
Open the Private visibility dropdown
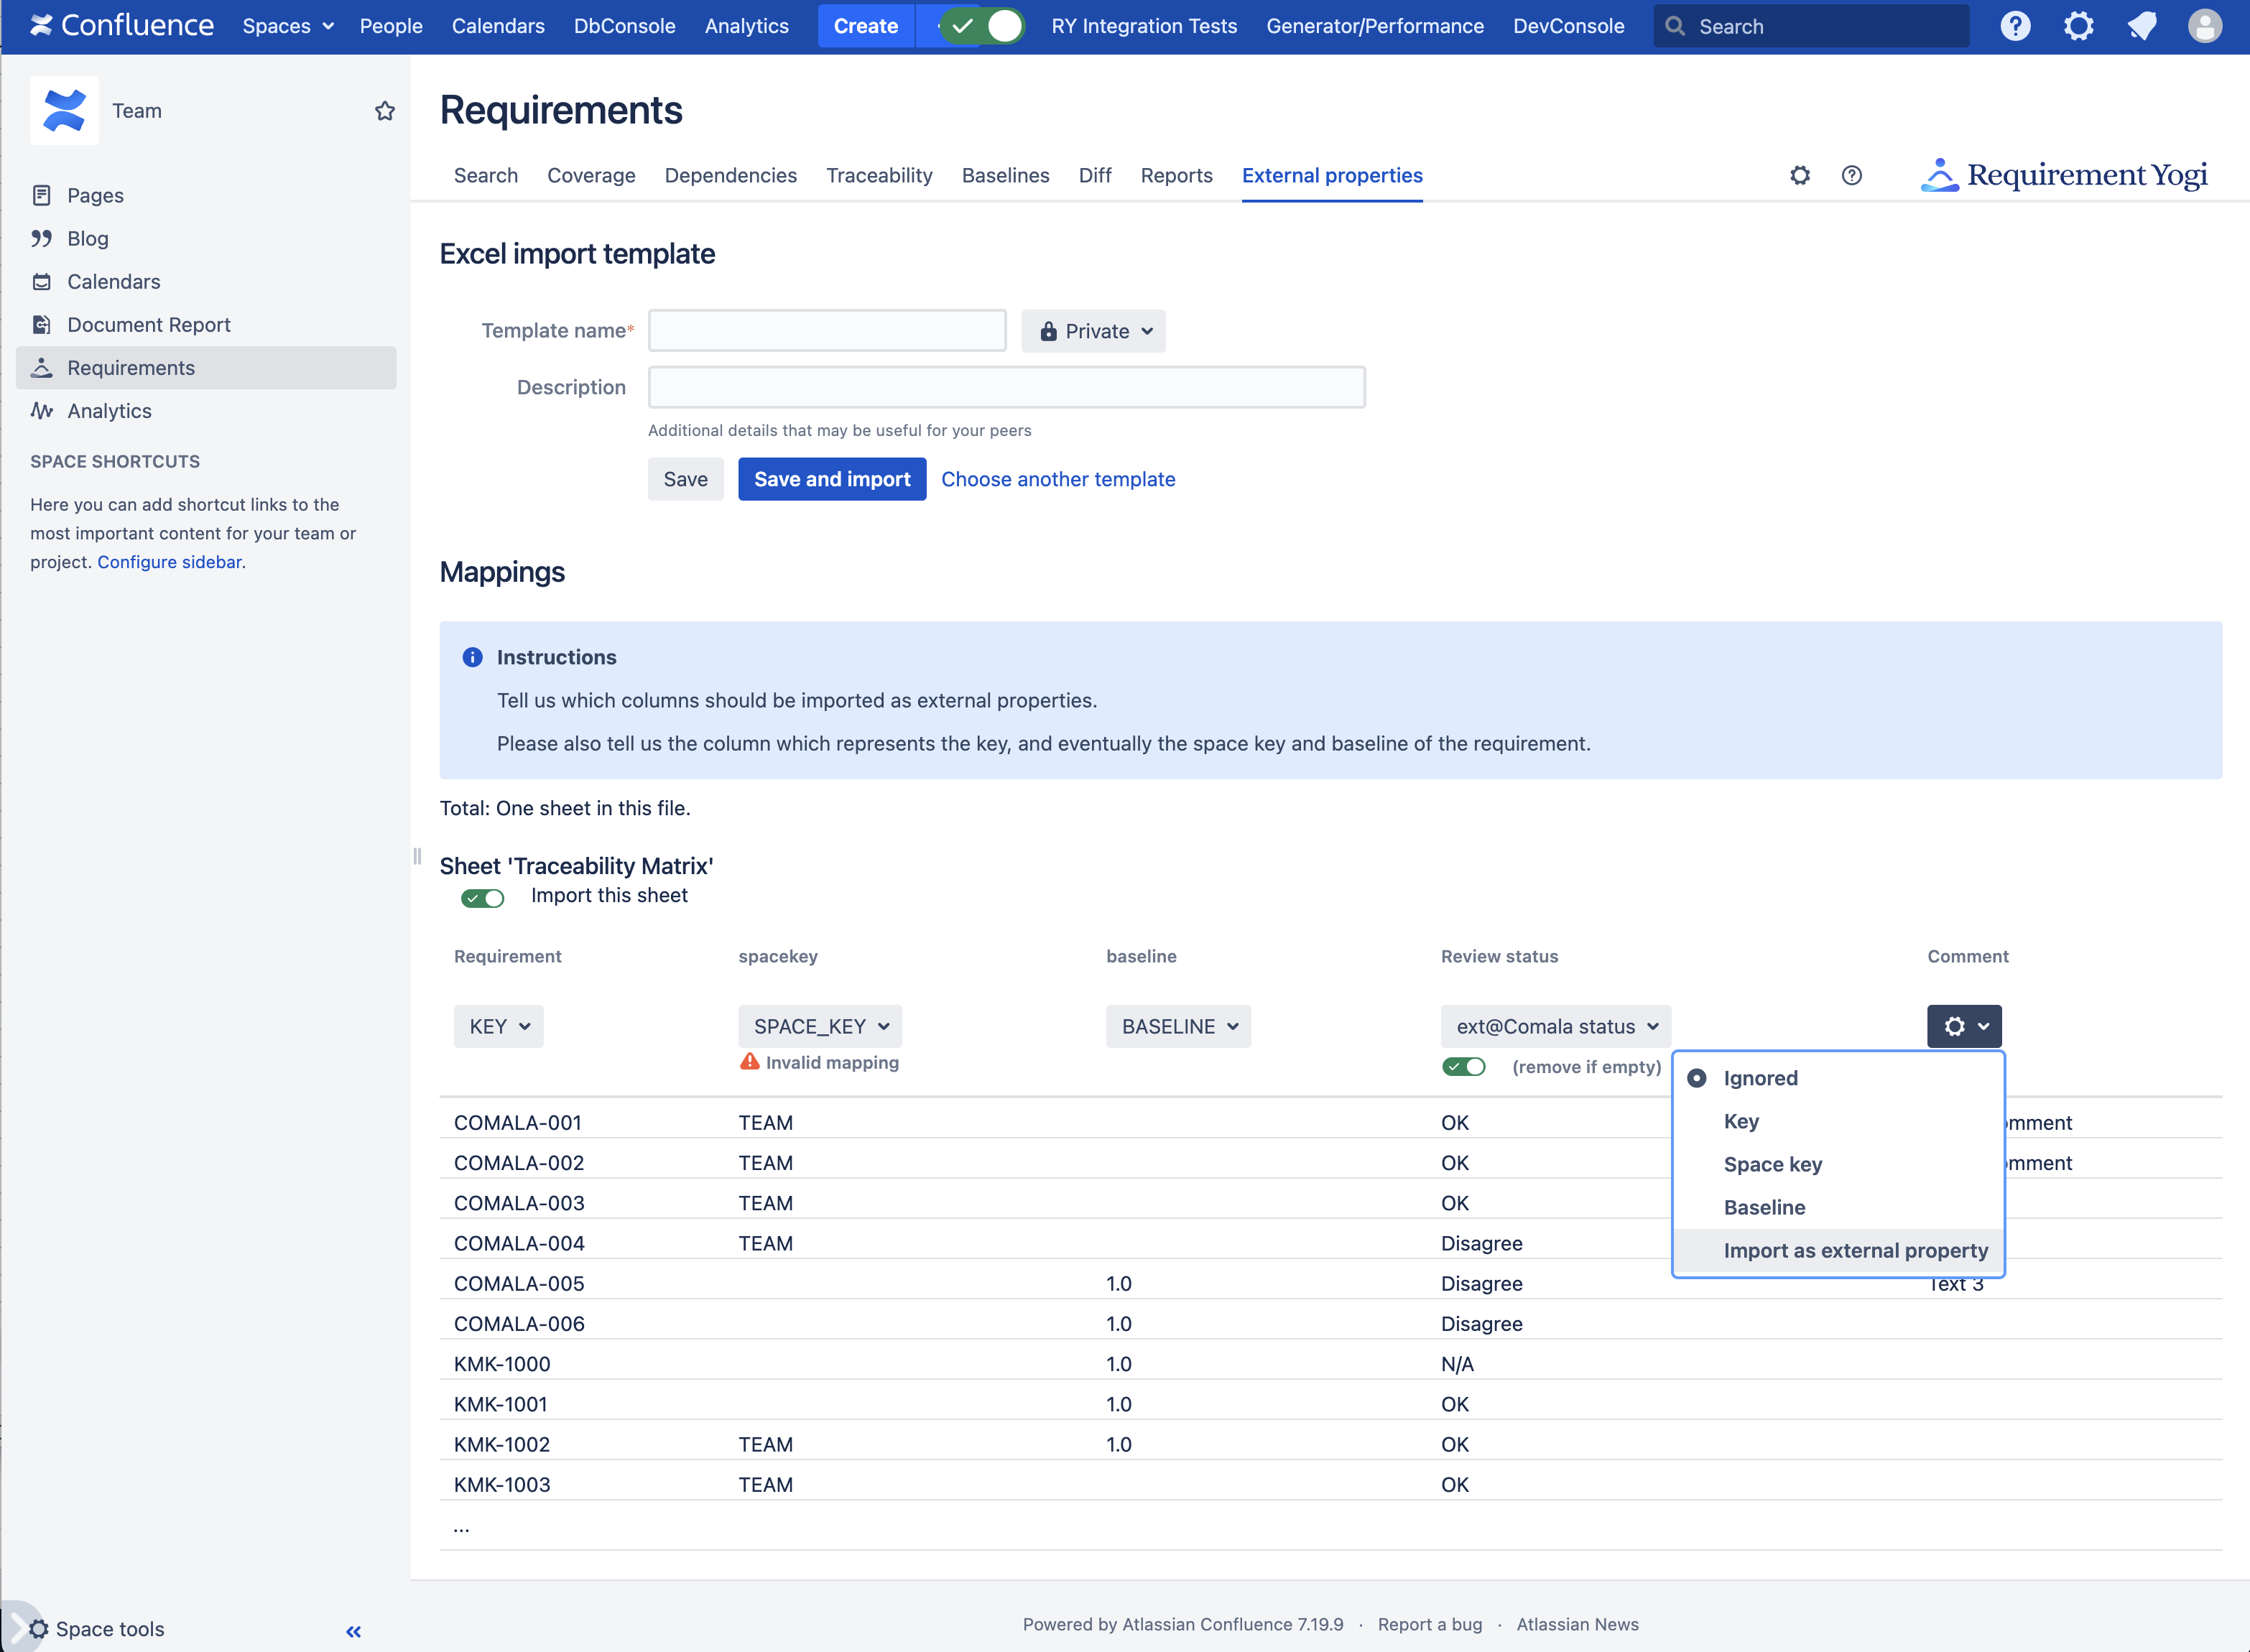[x=1093, y=331]
